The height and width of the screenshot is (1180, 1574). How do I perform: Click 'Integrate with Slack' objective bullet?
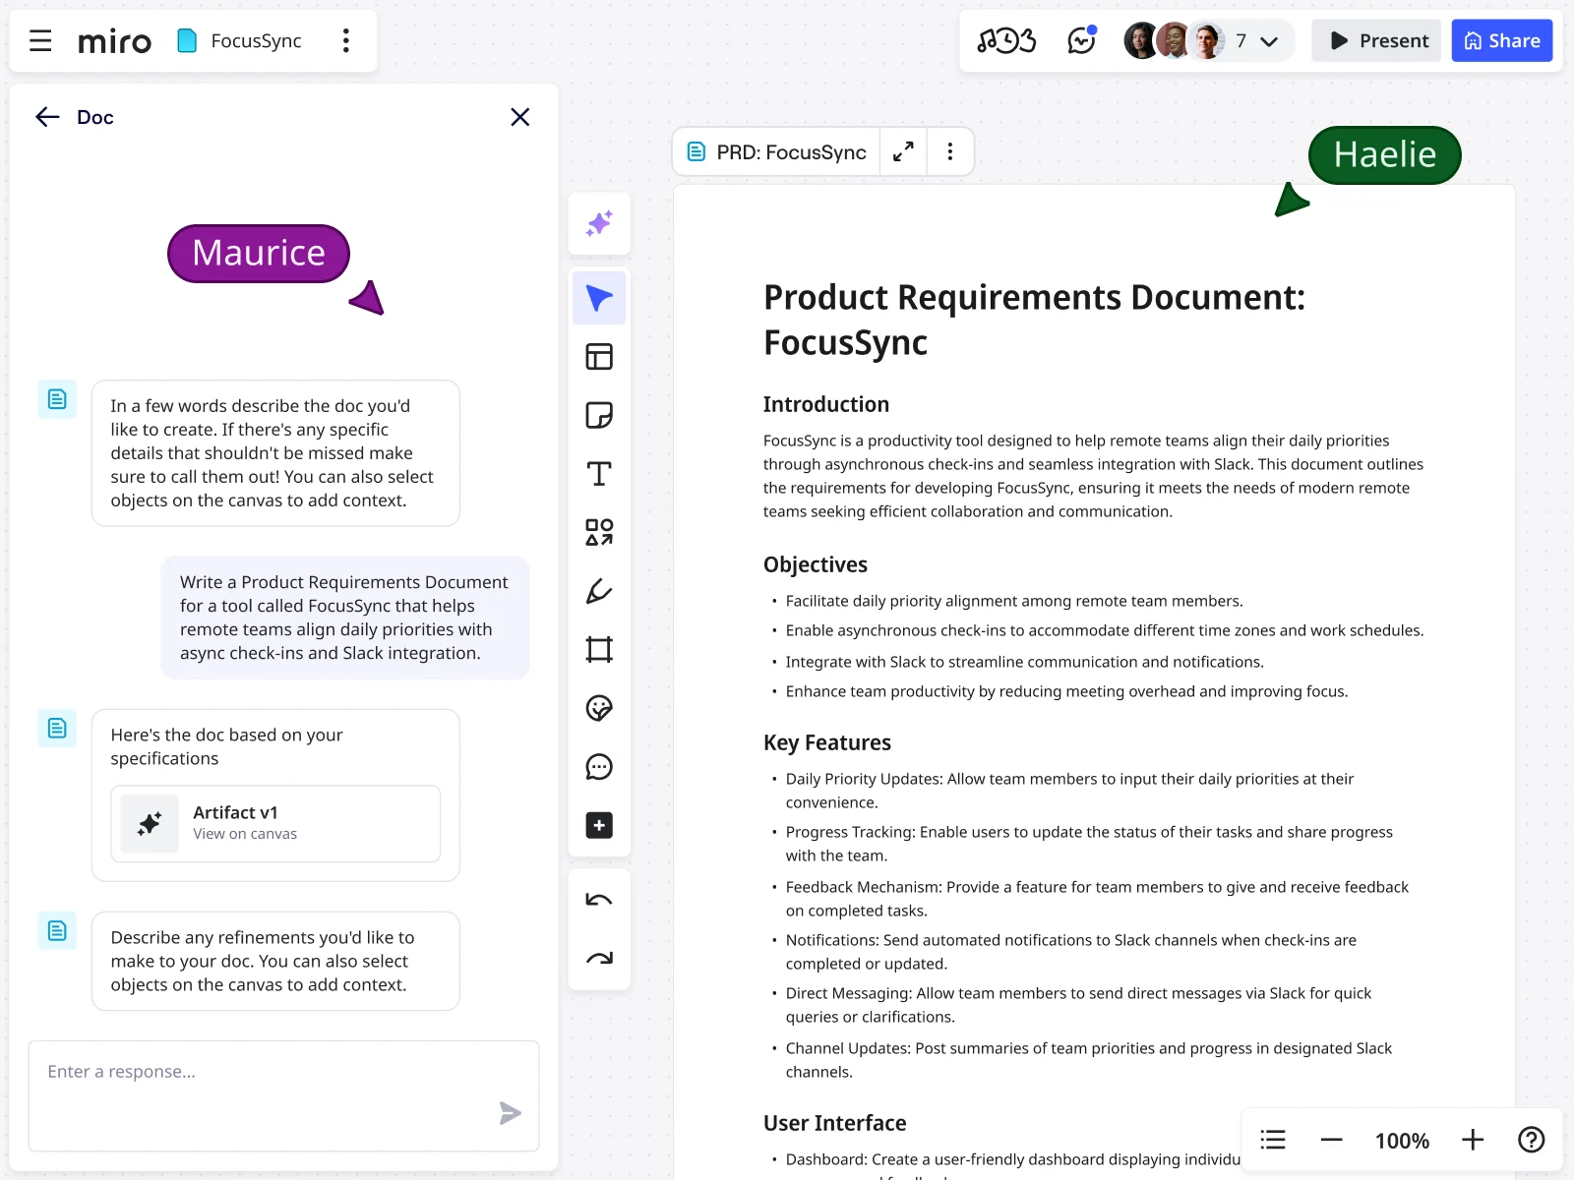tap(1024, 662)
